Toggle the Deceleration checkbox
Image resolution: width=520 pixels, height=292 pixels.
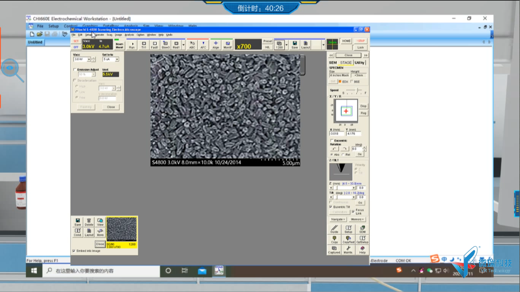click(x=75, y=81)
